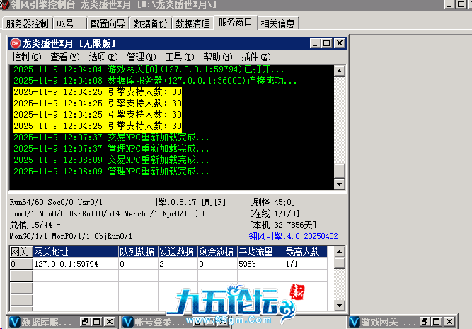472x329 pixels.
Task: Switch to the 配置向导 tab
Action: pos(108,23)
